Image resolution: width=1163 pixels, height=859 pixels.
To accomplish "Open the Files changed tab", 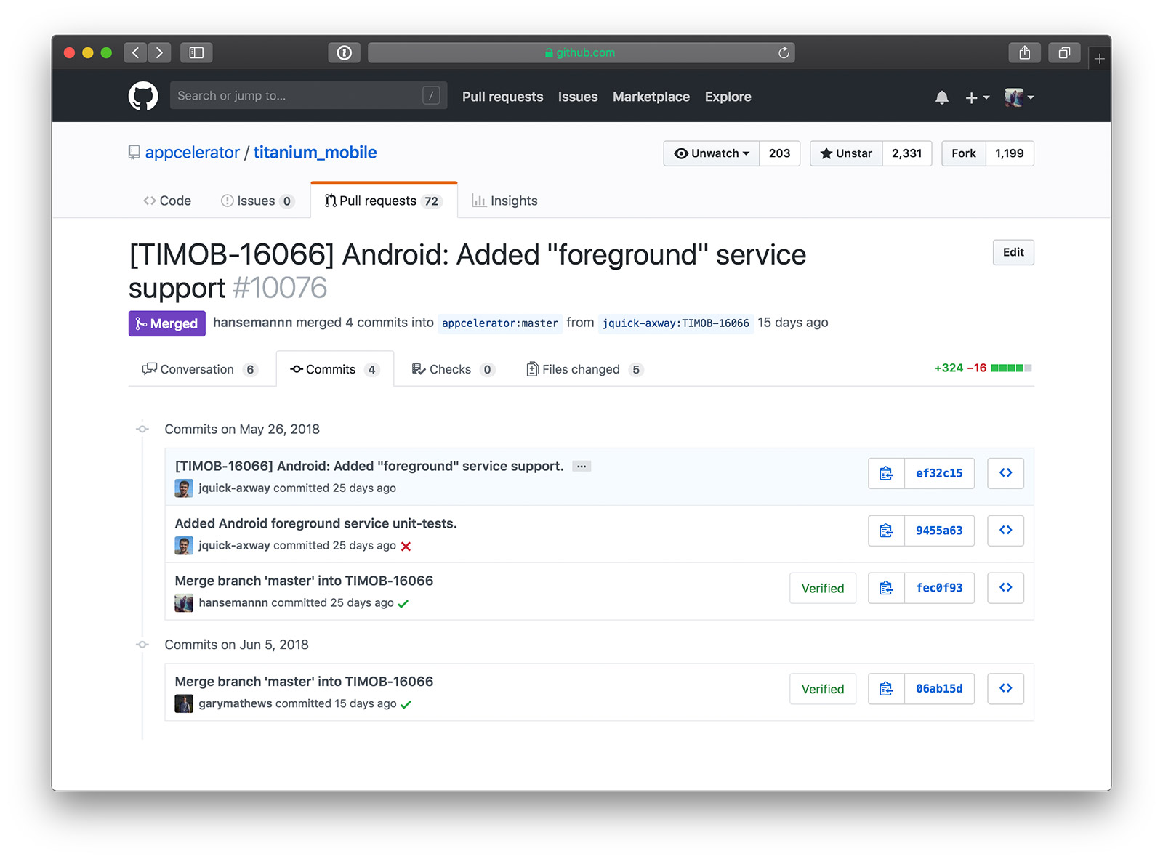I will (x=585, y=369).
